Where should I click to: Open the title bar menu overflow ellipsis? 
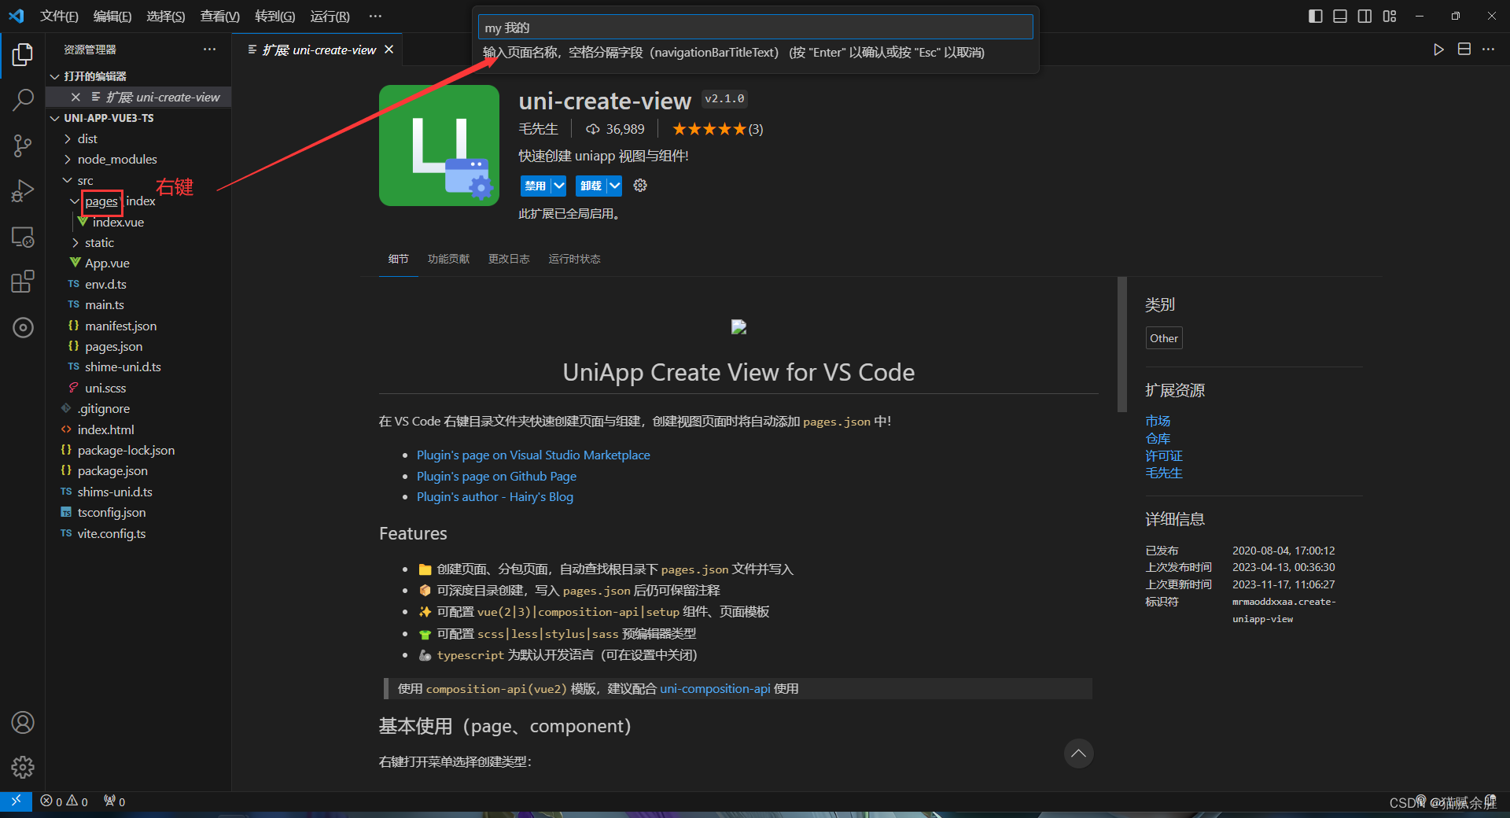coord(375,16)
